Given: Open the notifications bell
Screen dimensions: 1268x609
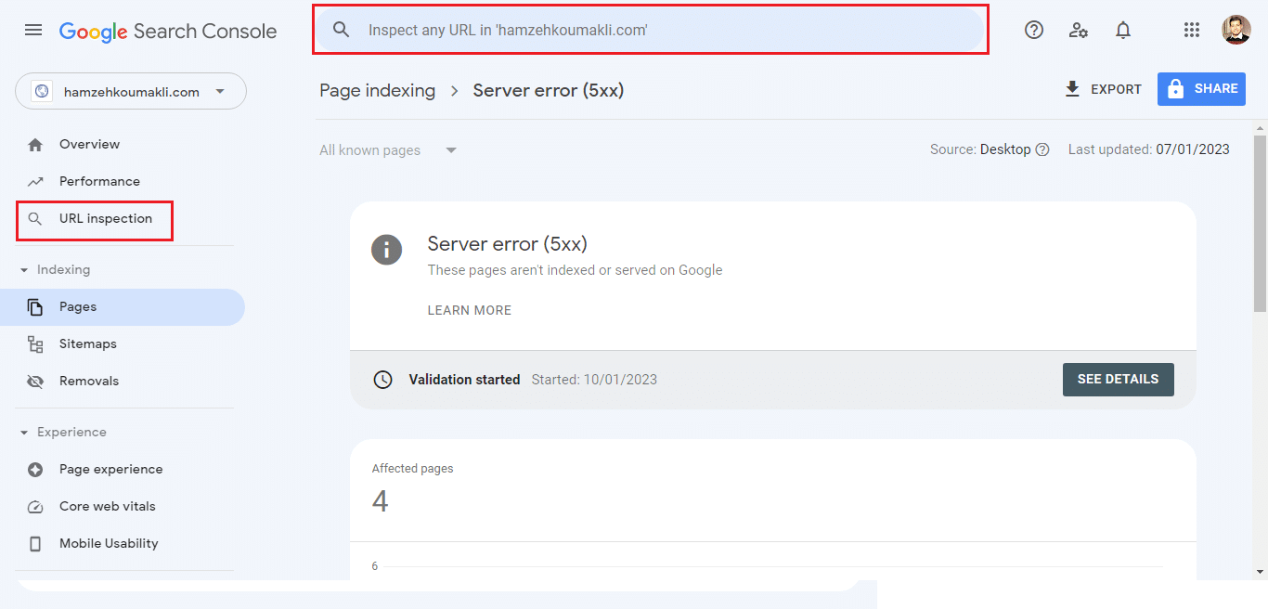Looking at the screenshot, I should pos(1123,30).
